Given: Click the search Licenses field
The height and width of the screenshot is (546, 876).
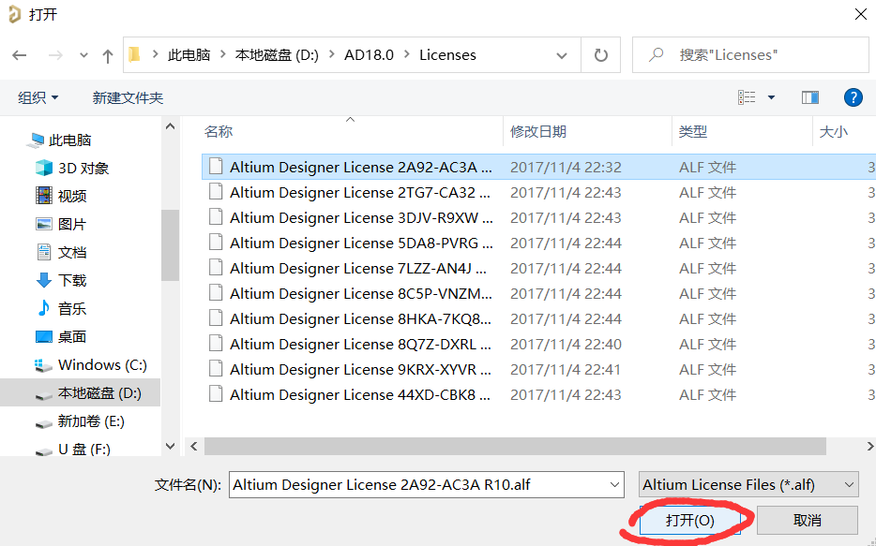Looking at the screenshot, I should (750, 54).
